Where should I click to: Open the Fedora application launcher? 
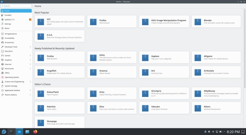(x=4, y=132)
